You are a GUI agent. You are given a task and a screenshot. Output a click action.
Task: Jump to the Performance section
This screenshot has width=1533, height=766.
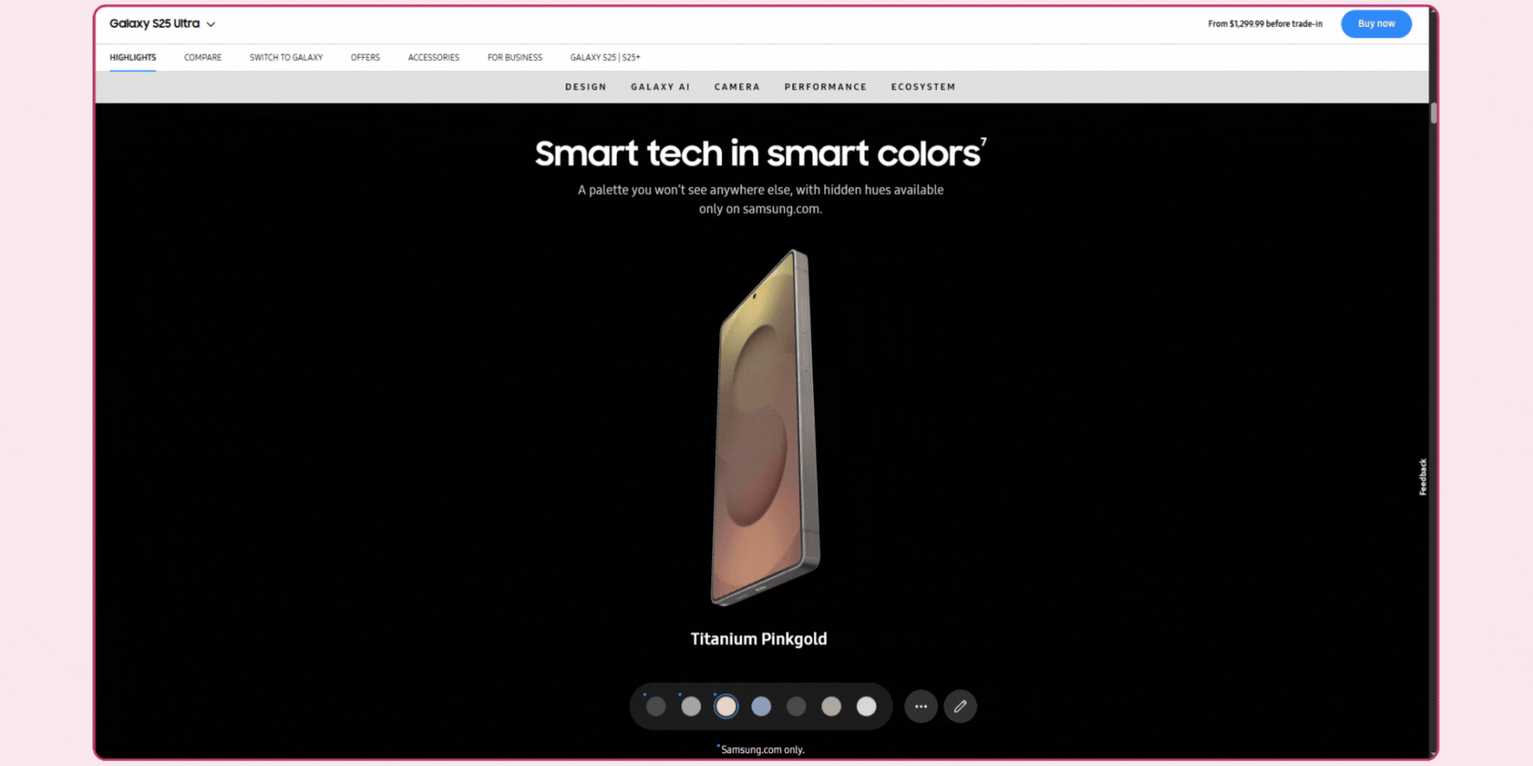coord(825,87)
